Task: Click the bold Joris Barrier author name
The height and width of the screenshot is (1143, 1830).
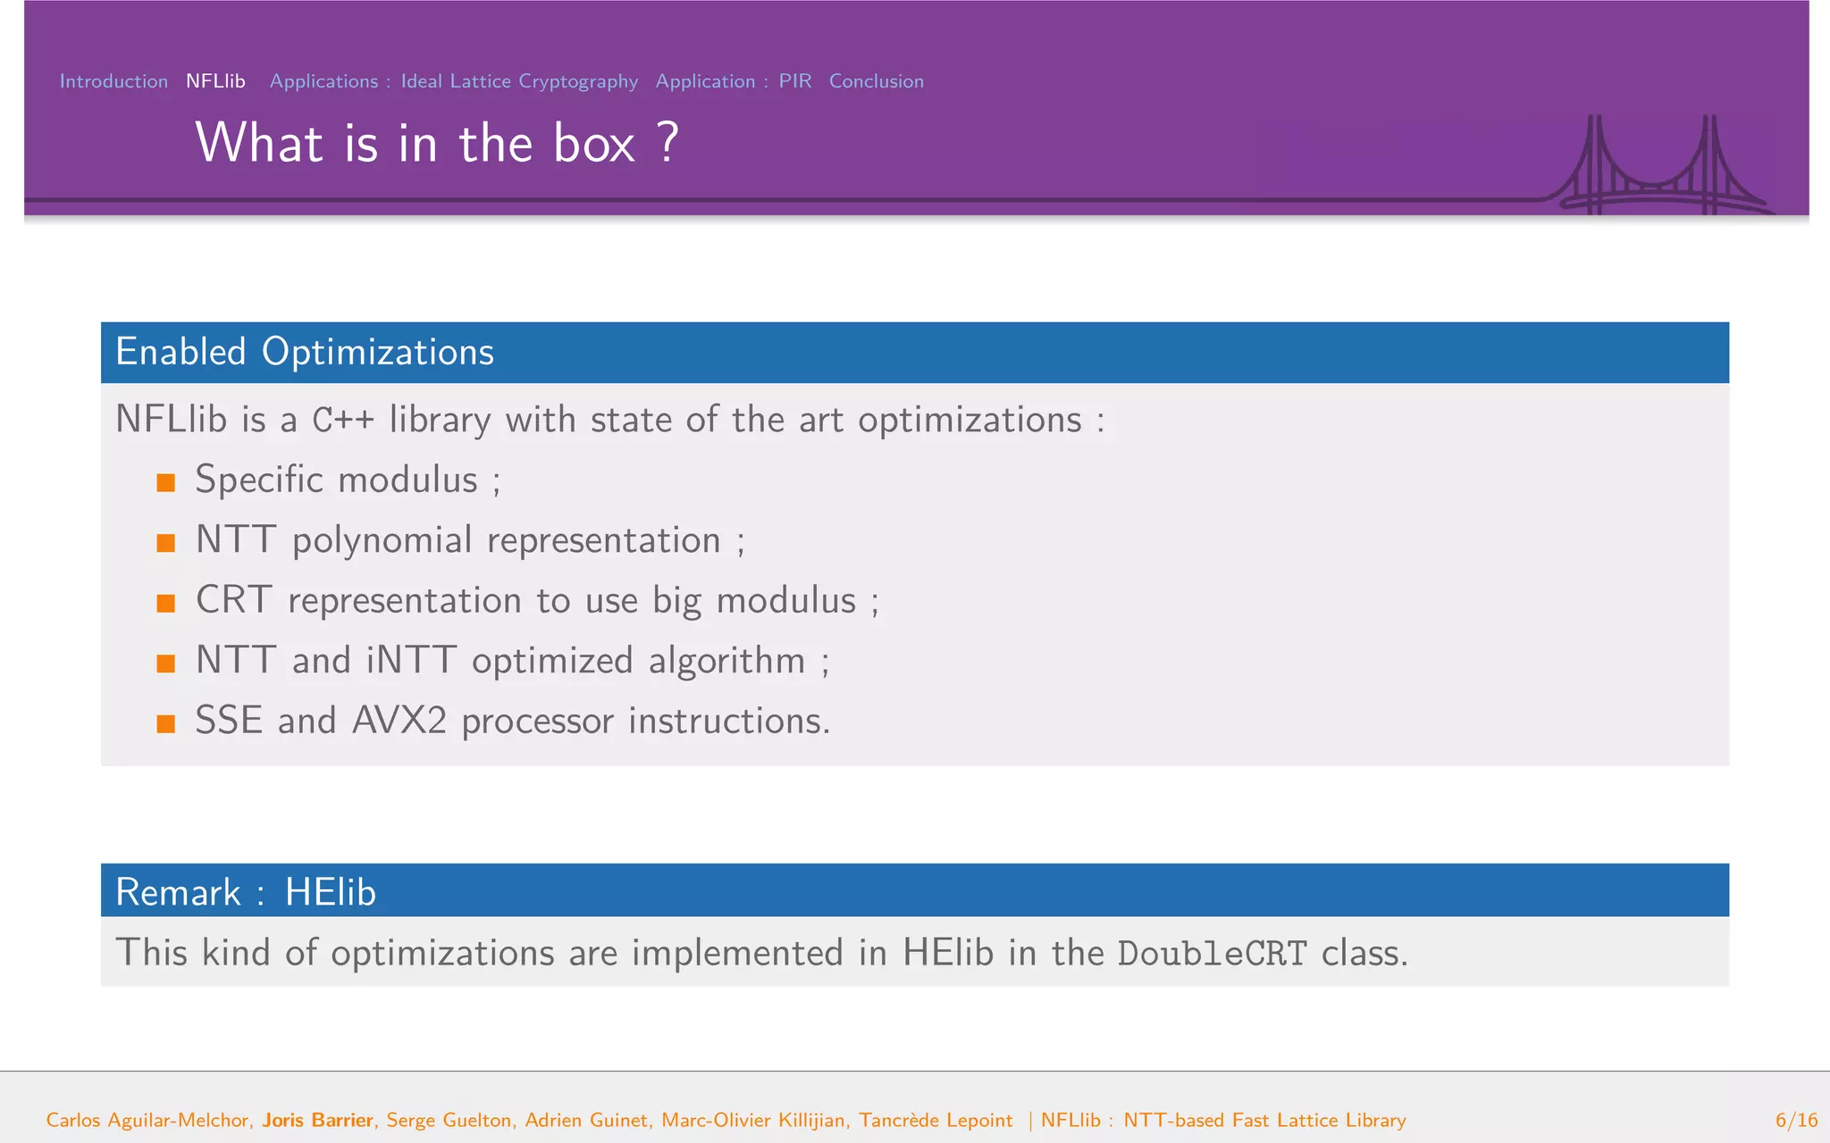Action: point(317,1120)
